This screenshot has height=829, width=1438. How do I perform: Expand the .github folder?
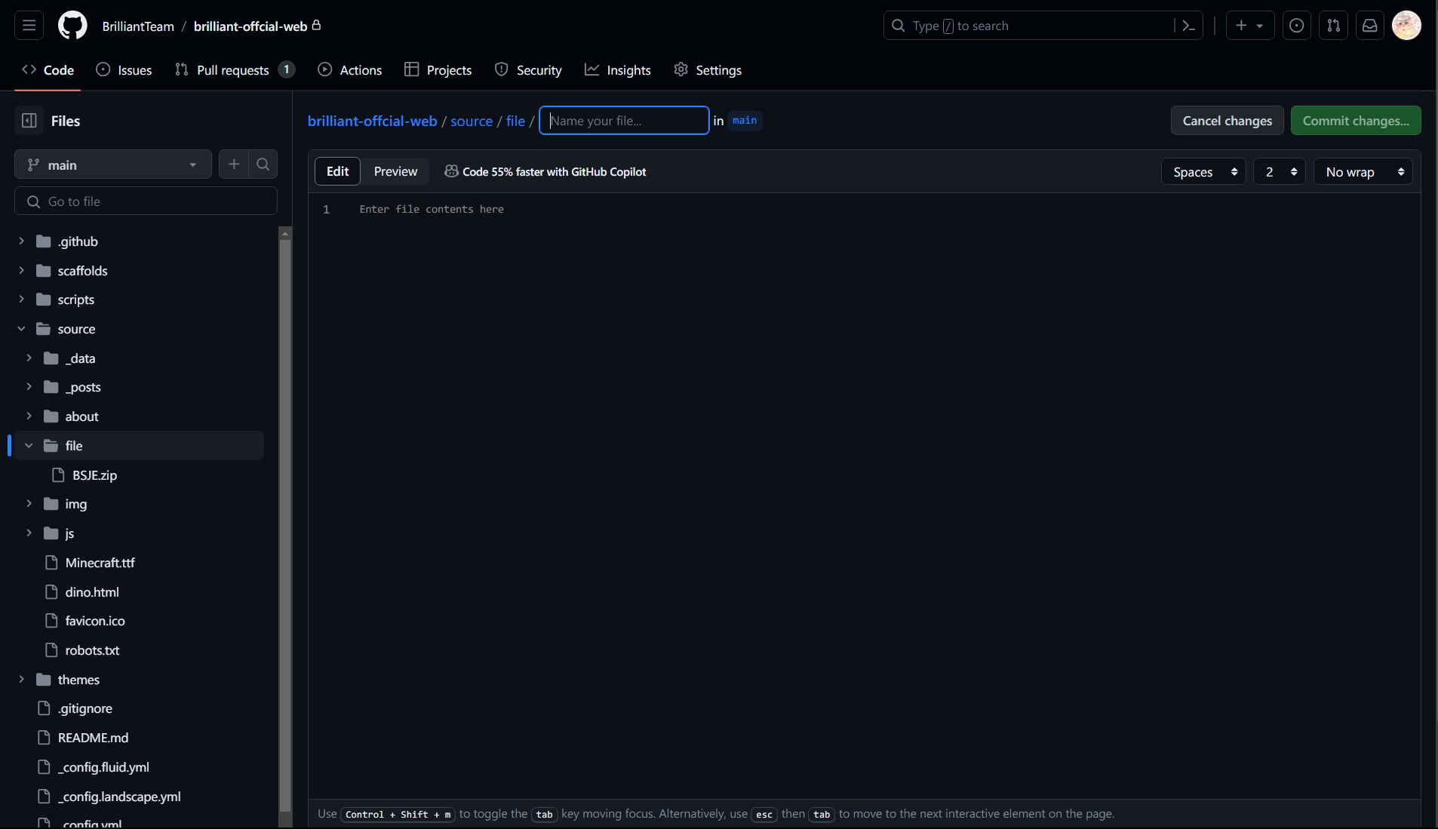pyautogui.click(x=21, y=241)
